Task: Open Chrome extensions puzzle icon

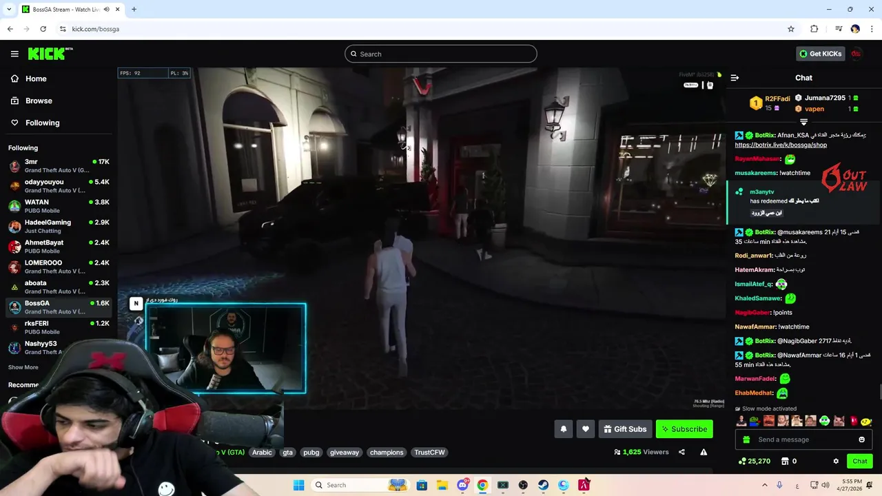Action: click(x=814, y=29)
